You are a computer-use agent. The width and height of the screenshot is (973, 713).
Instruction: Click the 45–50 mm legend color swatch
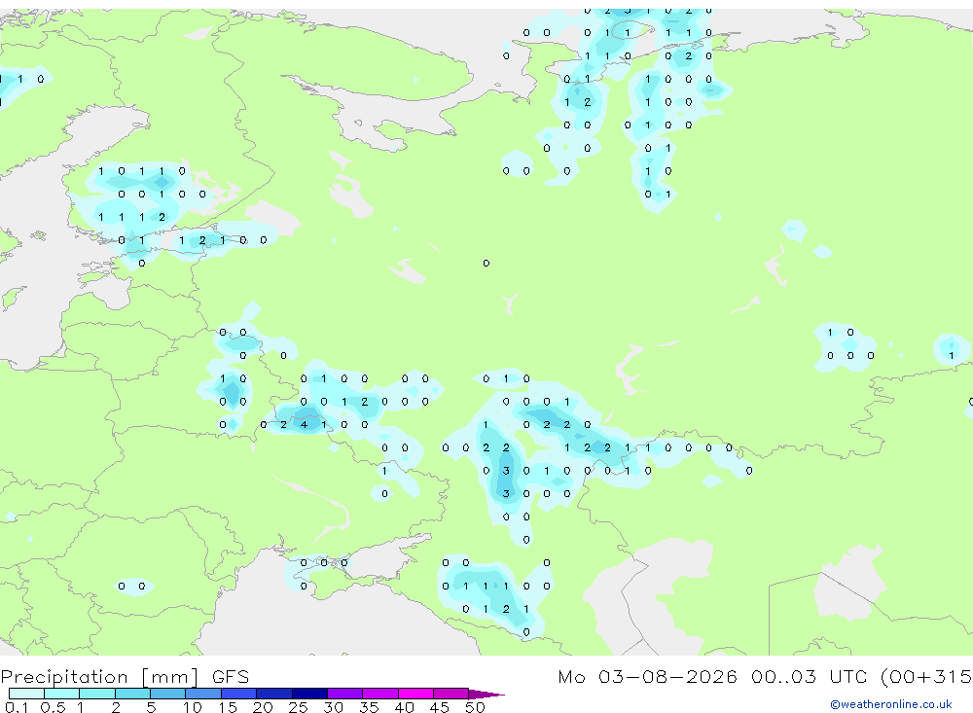click(451, 694)
